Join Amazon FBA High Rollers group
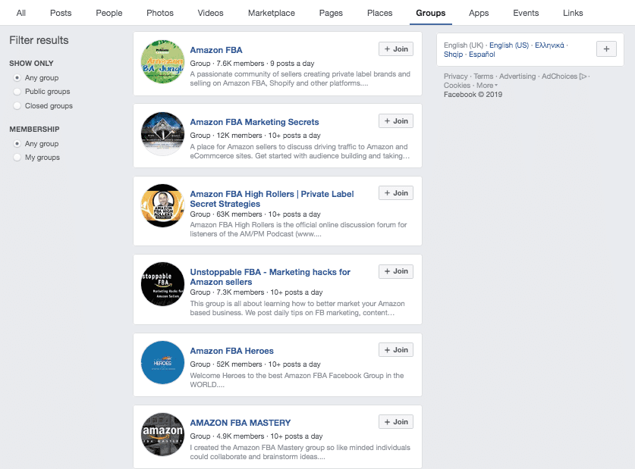 (x=396, y=193)
